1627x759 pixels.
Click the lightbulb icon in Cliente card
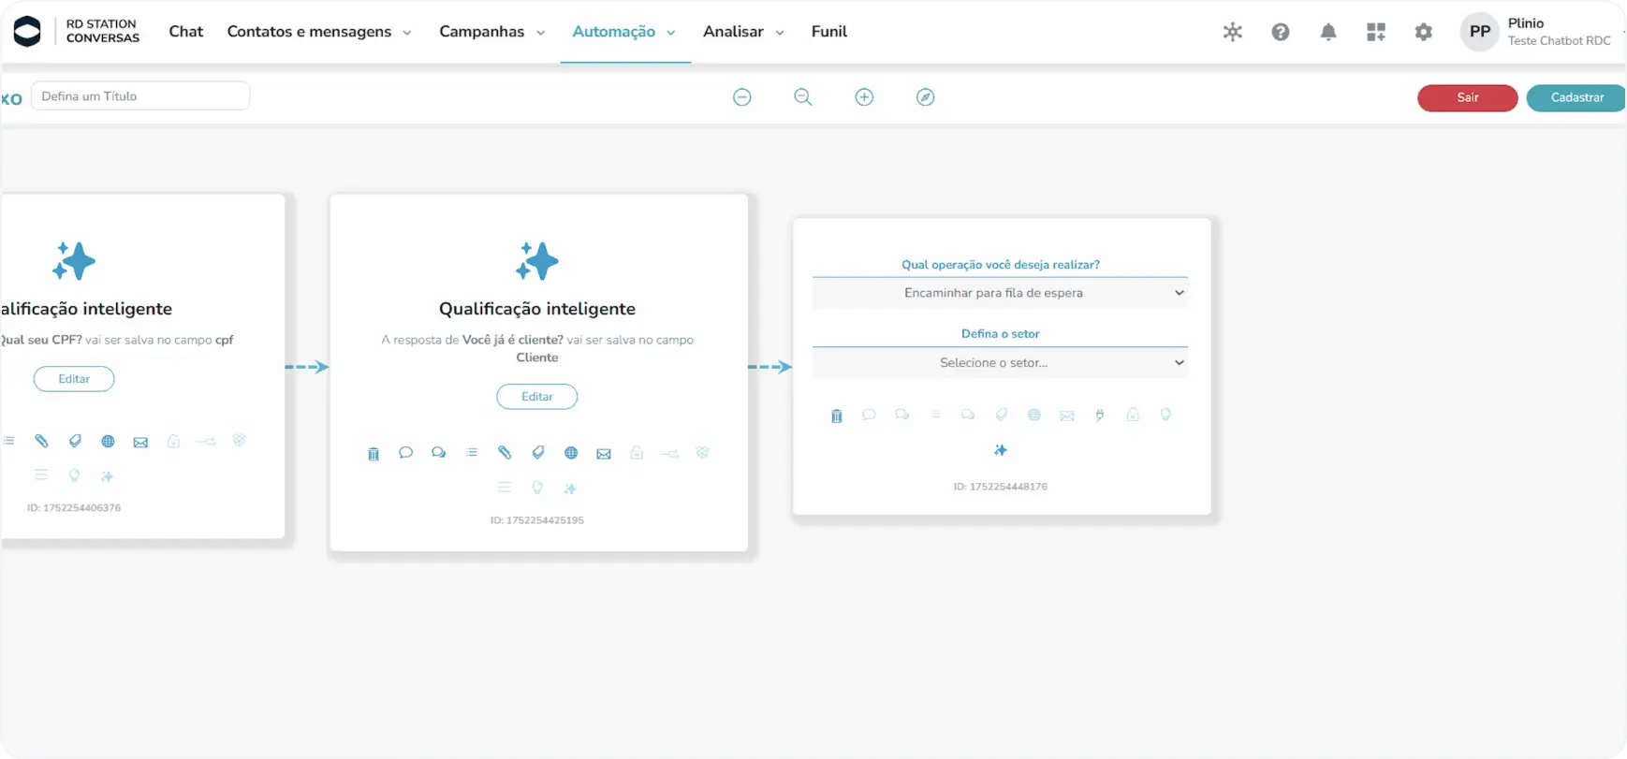coord(537,488)
